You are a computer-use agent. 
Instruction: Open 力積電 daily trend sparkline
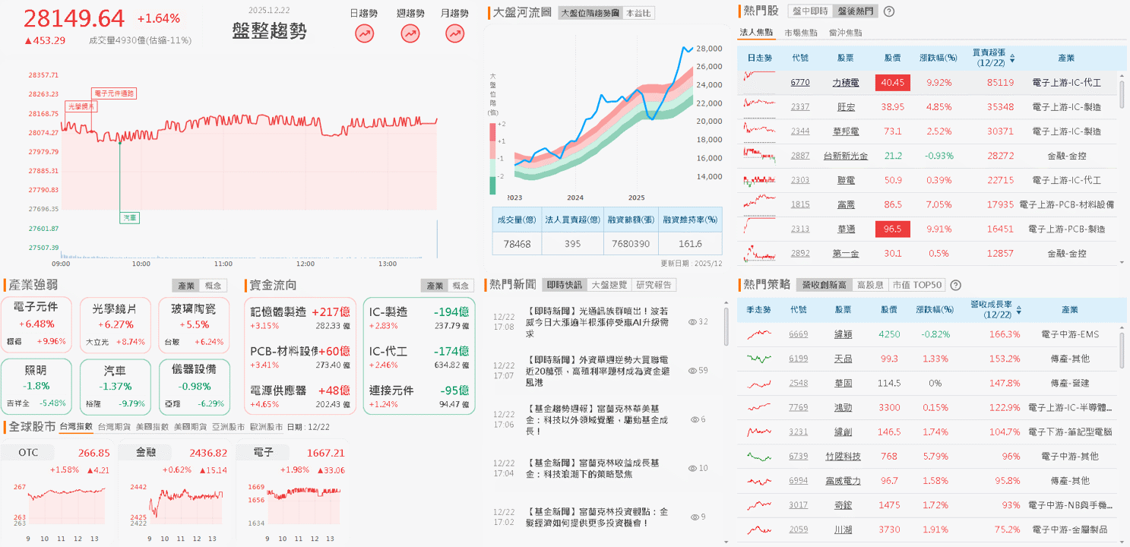tap(759, 82)
